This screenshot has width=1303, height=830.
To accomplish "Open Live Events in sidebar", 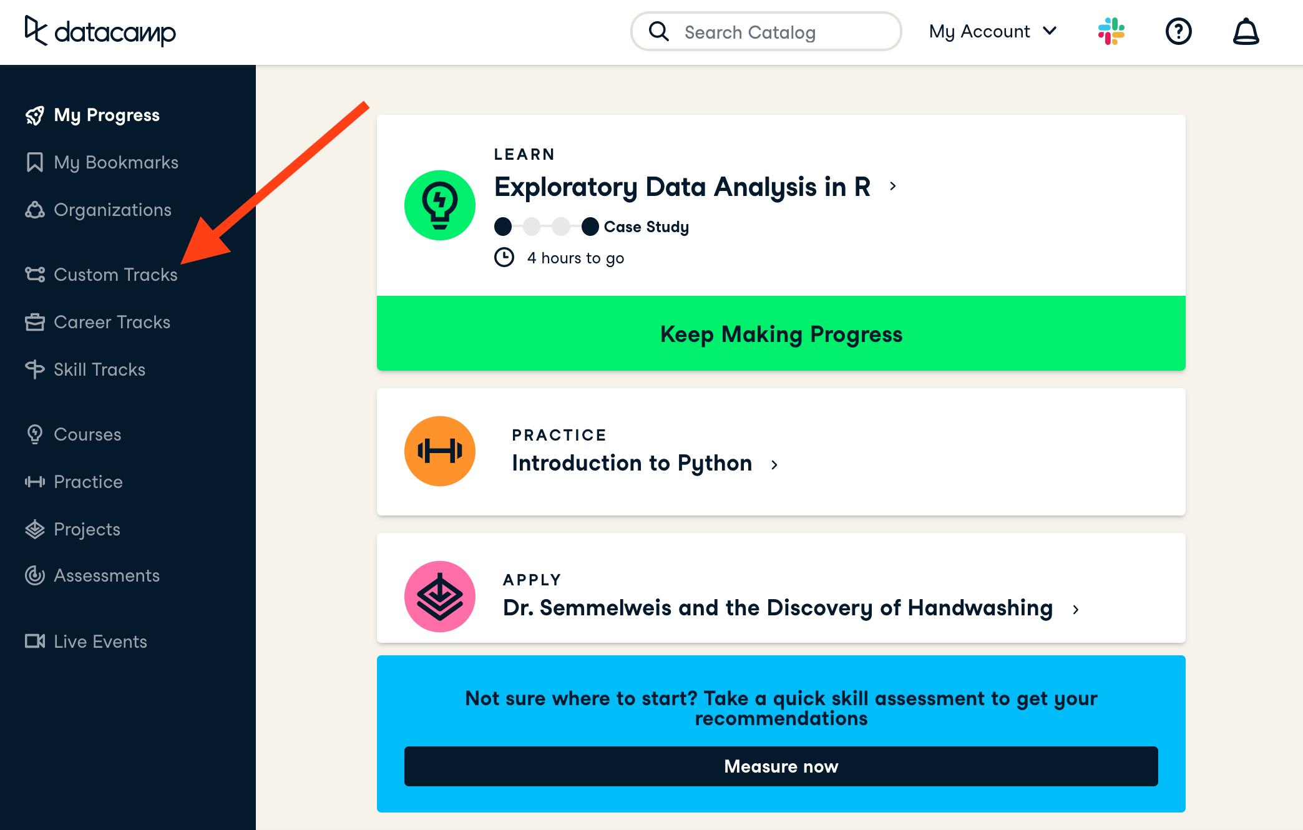I will point(100,642).
